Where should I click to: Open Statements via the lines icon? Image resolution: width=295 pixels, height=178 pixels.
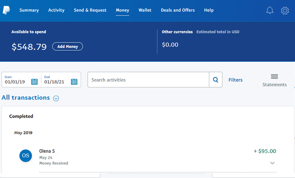274,77
